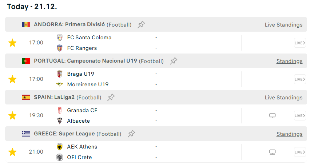310x166 pixels.
Task: Toggle favorite star for Braga U19 match
Action: [12, 79]
